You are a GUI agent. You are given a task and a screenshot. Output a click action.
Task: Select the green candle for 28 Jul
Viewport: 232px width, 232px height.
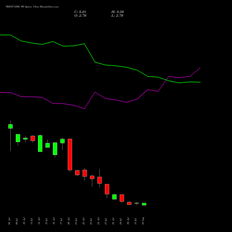pyautogui.click(x=115, y=197)
